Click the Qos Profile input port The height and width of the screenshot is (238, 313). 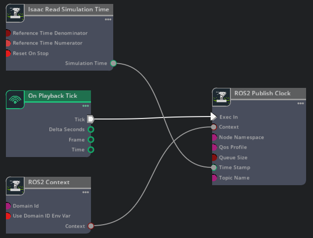click(x=214, y=147)
